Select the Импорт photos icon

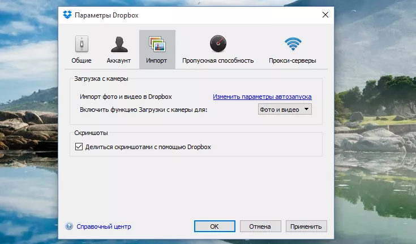tap(157, 43)
